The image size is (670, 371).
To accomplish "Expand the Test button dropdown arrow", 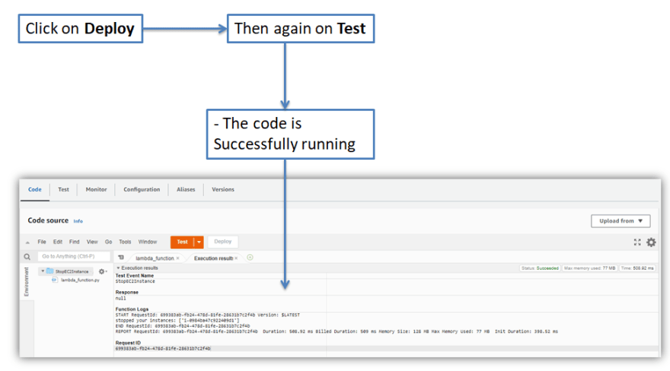I will point(199,242).
